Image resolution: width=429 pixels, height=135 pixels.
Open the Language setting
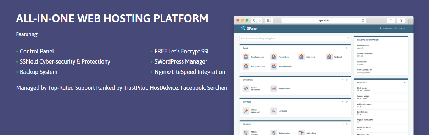(279, 111)
